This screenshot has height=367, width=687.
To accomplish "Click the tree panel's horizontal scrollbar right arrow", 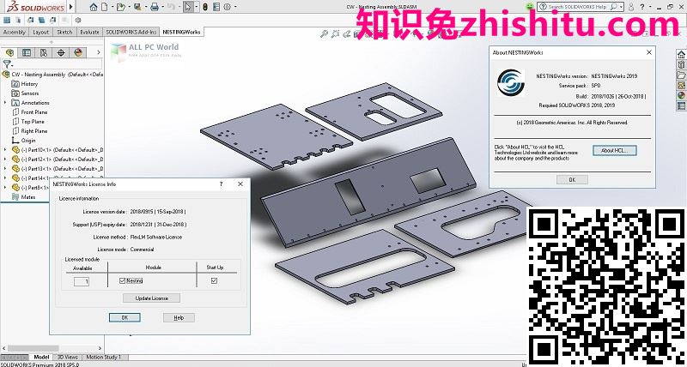I will pos(100,348).
